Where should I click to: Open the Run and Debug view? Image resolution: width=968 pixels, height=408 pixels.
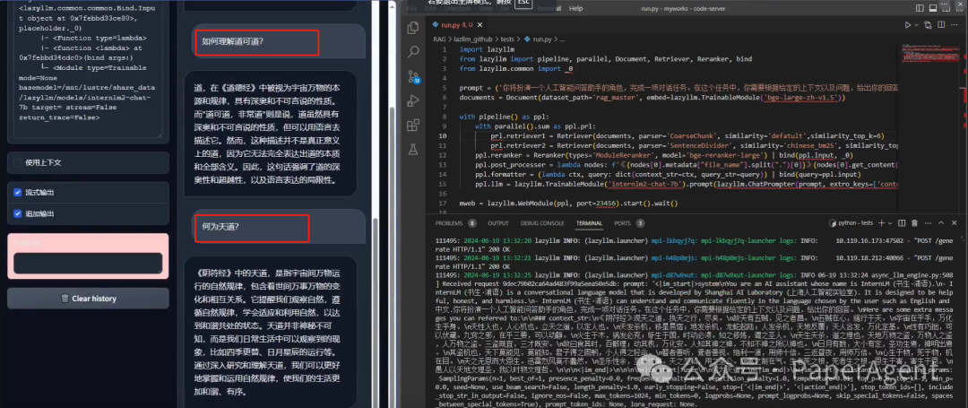coord(413,101)
